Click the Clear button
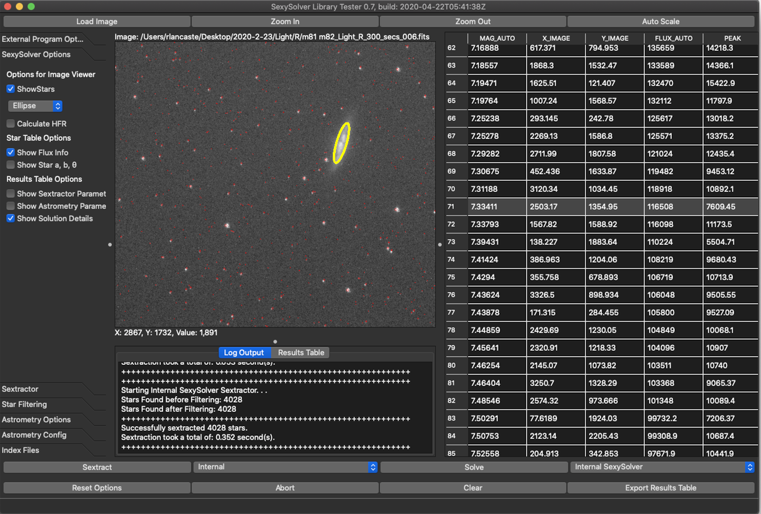761x514 pixels. click(473, 488)
